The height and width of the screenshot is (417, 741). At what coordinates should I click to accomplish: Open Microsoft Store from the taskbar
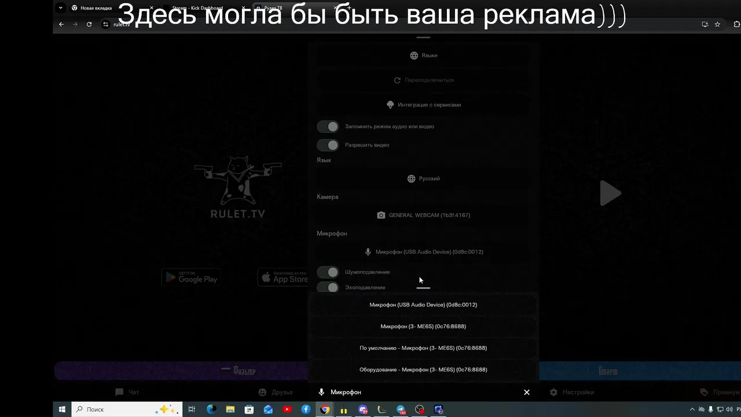[249, 409]
